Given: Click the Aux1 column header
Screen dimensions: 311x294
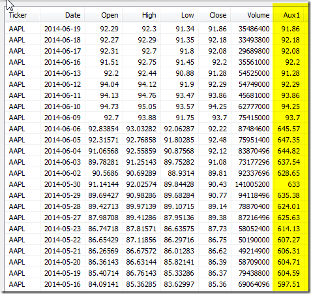Looking at the screenshot, I should 288,15.
